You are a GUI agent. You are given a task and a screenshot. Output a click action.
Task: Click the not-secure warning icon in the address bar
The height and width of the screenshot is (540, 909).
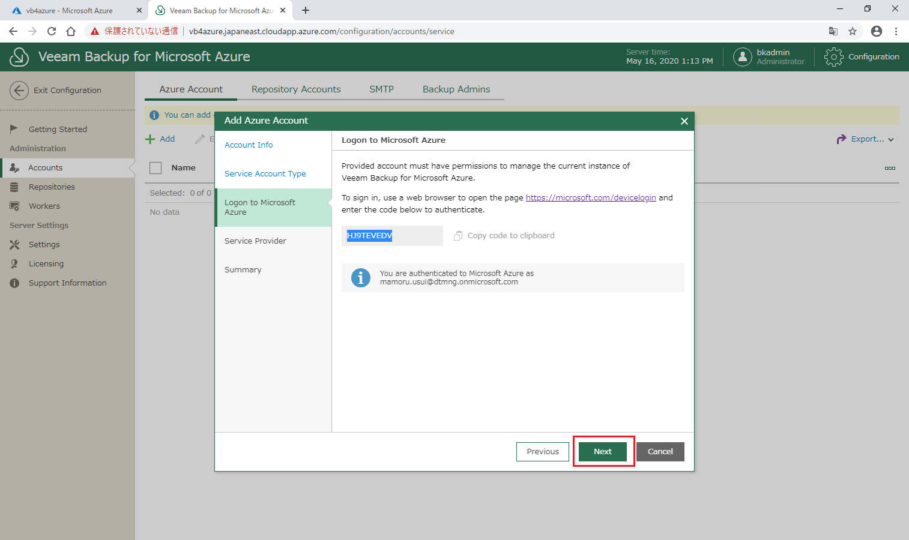[95, 31]
